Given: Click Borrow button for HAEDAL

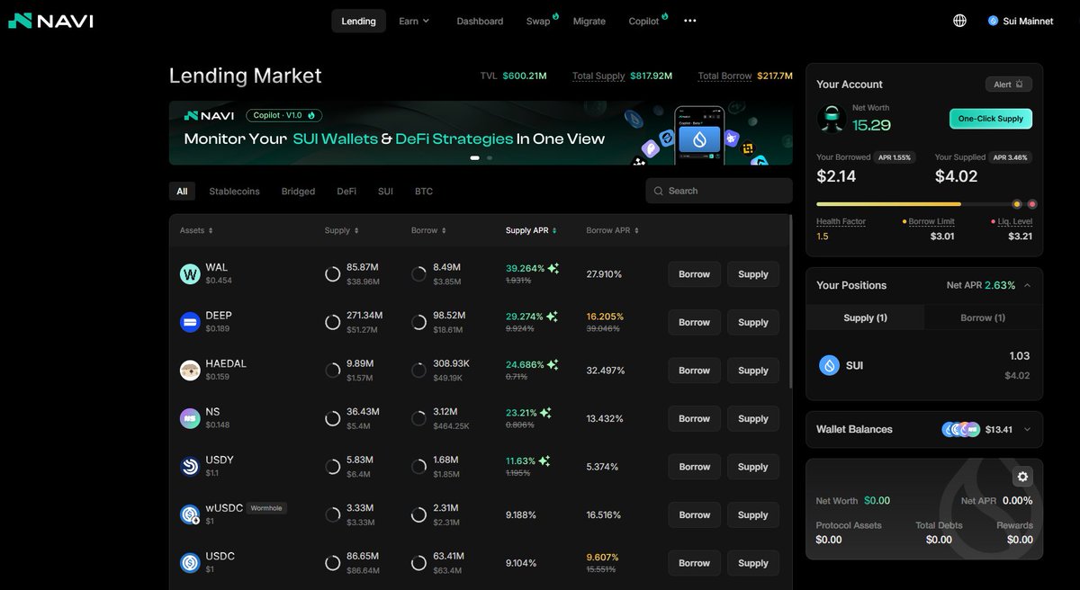Looking at the screenshot, I should point(694,371).
